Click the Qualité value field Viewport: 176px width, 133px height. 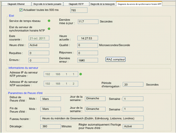point(88,45)
